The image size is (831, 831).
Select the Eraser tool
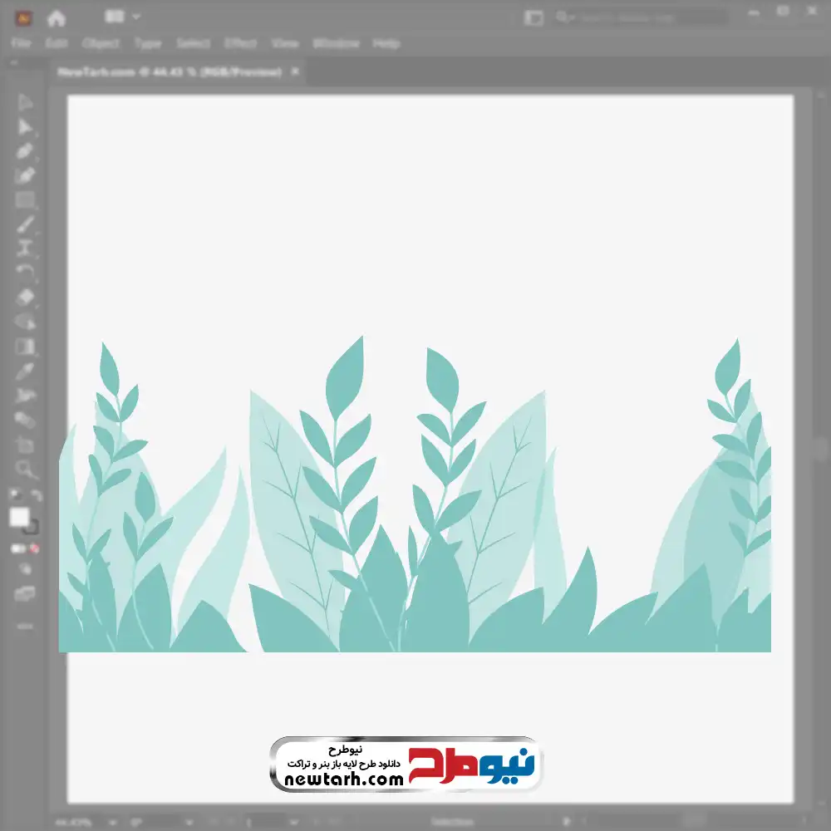(x=25, y=297)
